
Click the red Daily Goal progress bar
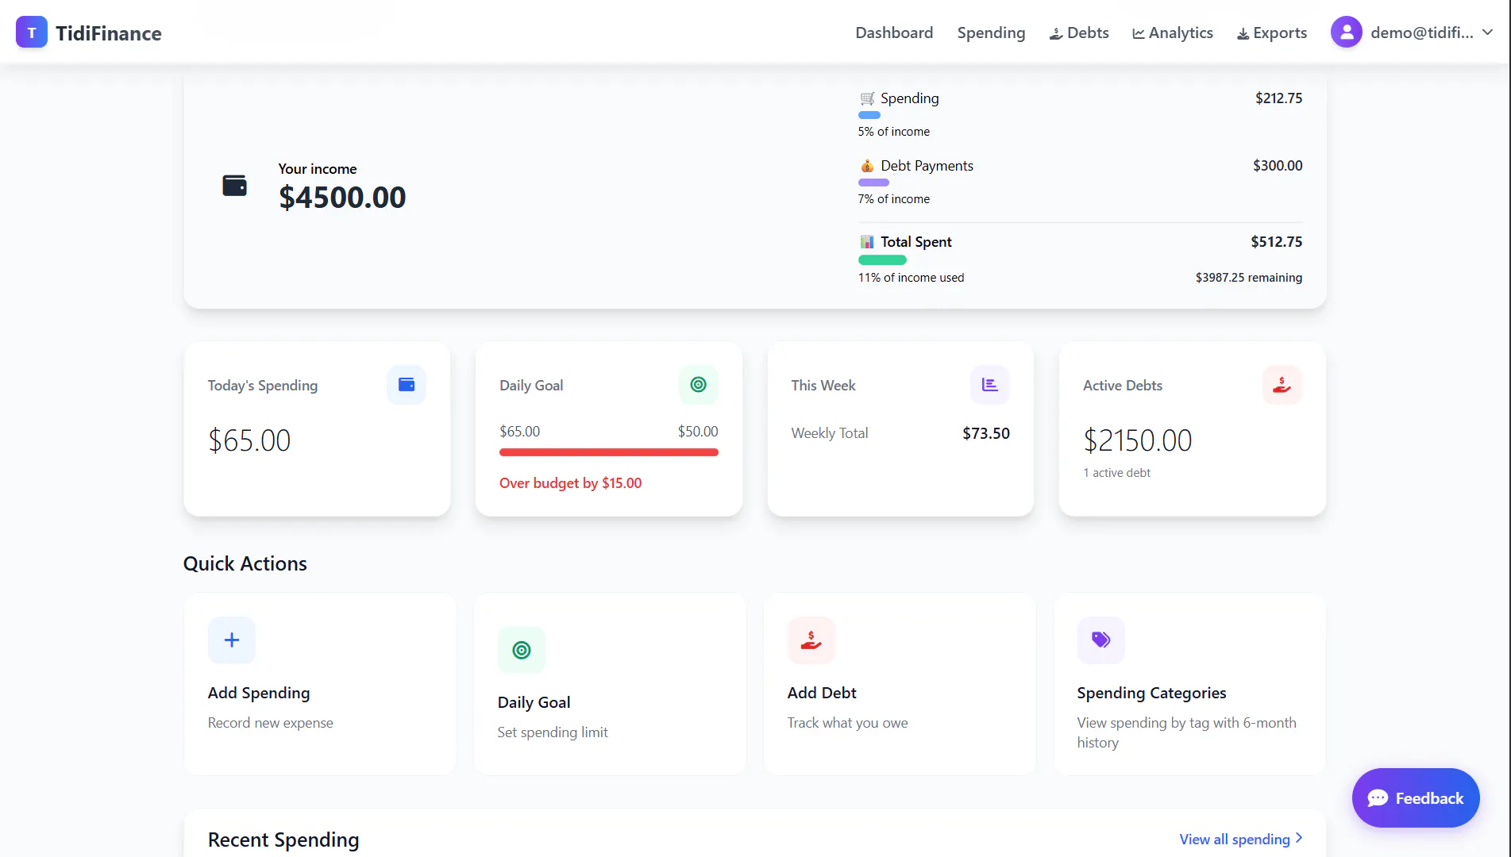[609, 452]
